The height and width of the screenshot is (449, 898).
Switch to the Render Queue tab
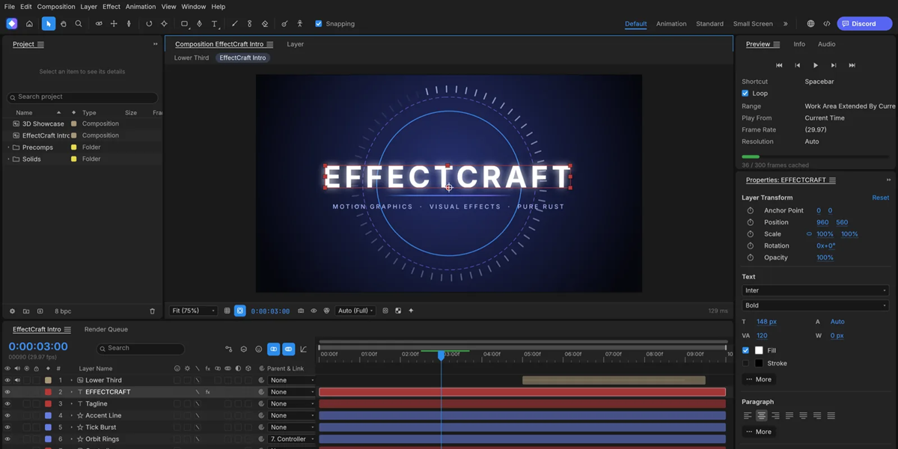(106, 329)
